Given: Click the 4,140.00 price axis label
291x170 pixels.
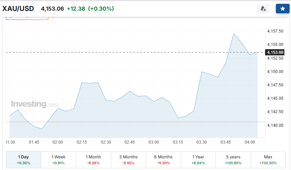Looking at the screenshot, I should pos(275,125).
